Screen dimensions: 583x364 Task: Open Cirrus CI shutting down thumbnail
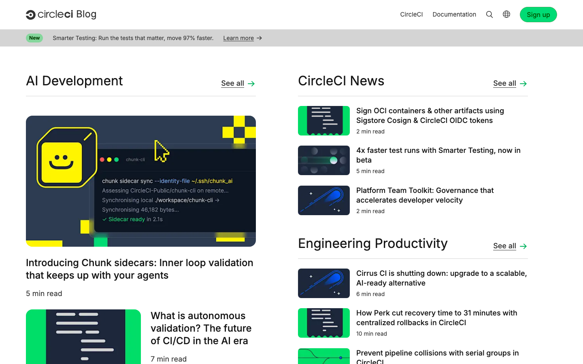click(324, 283)
